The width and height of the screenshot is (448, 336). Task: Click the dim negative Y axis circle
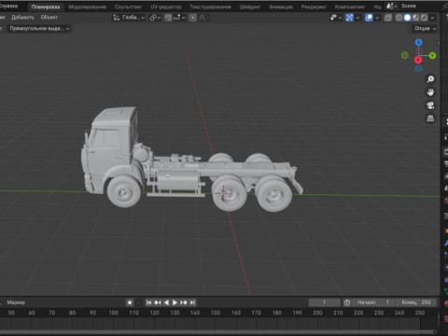point(405,55)
